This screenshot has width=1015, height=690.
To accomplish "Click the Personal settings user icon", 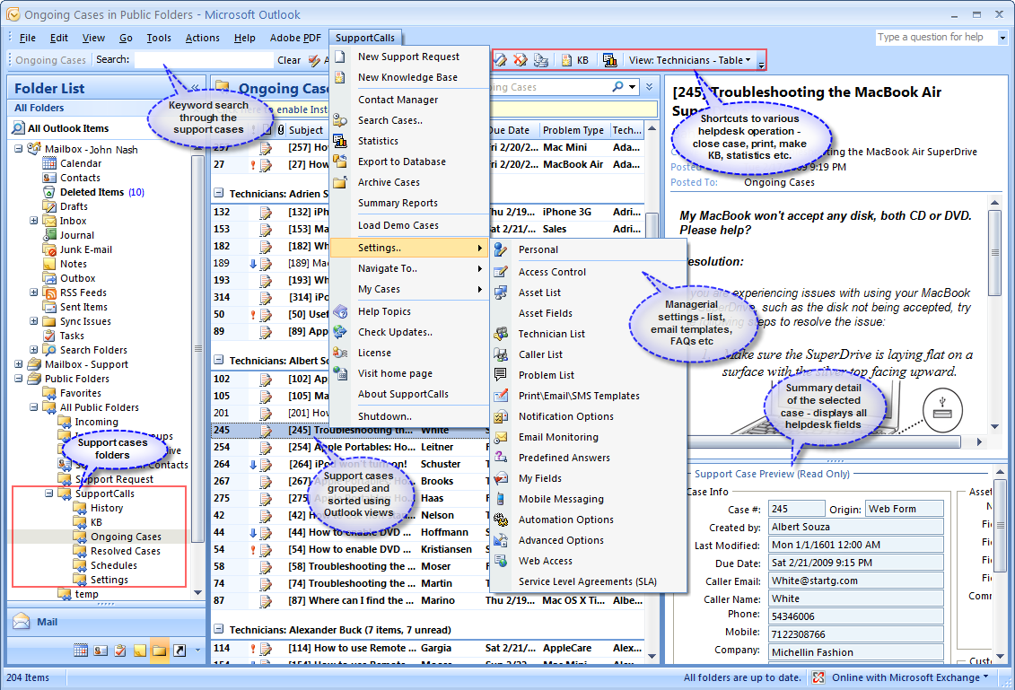I will pos(501,249).
